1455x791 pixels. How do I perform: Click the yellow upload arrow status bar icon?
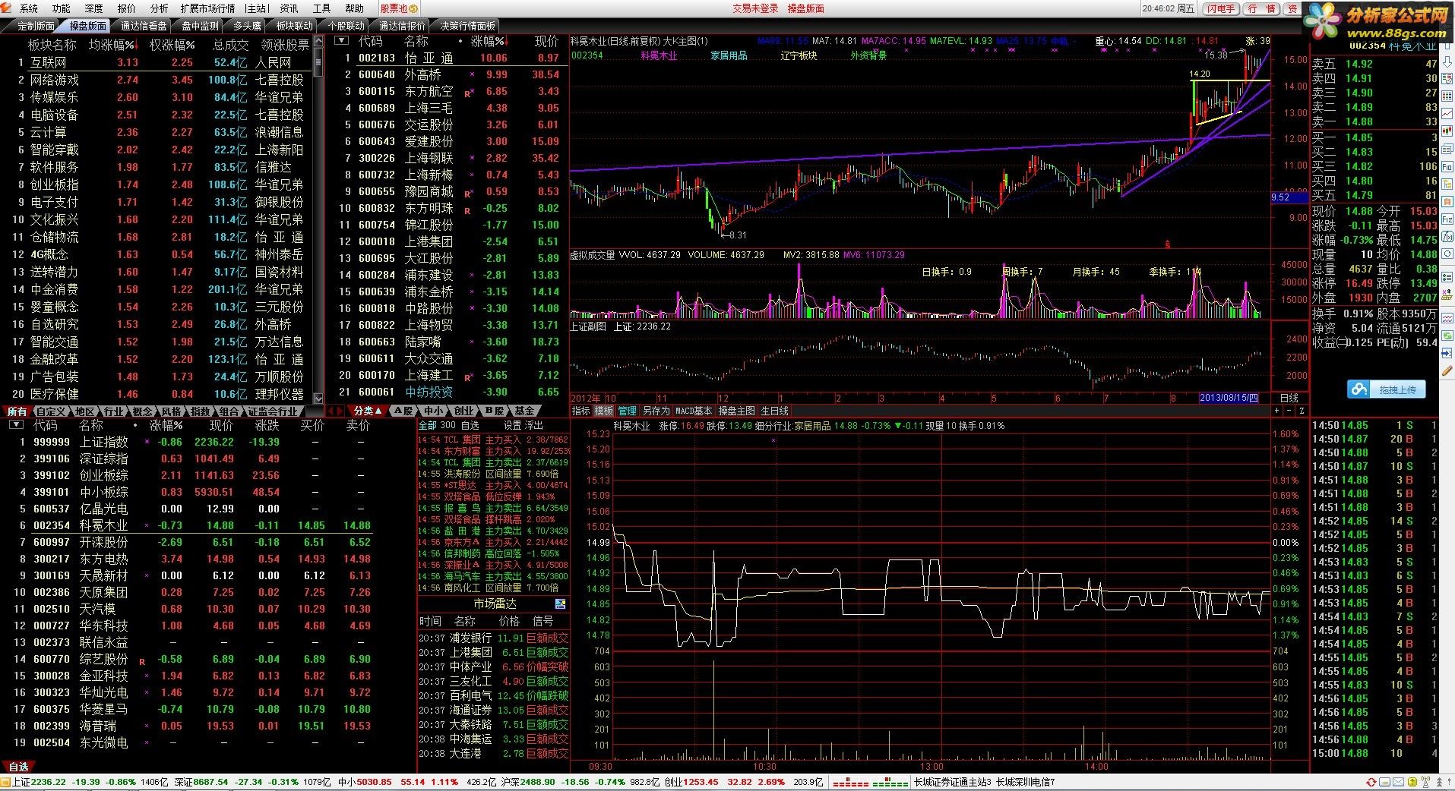1412,782
